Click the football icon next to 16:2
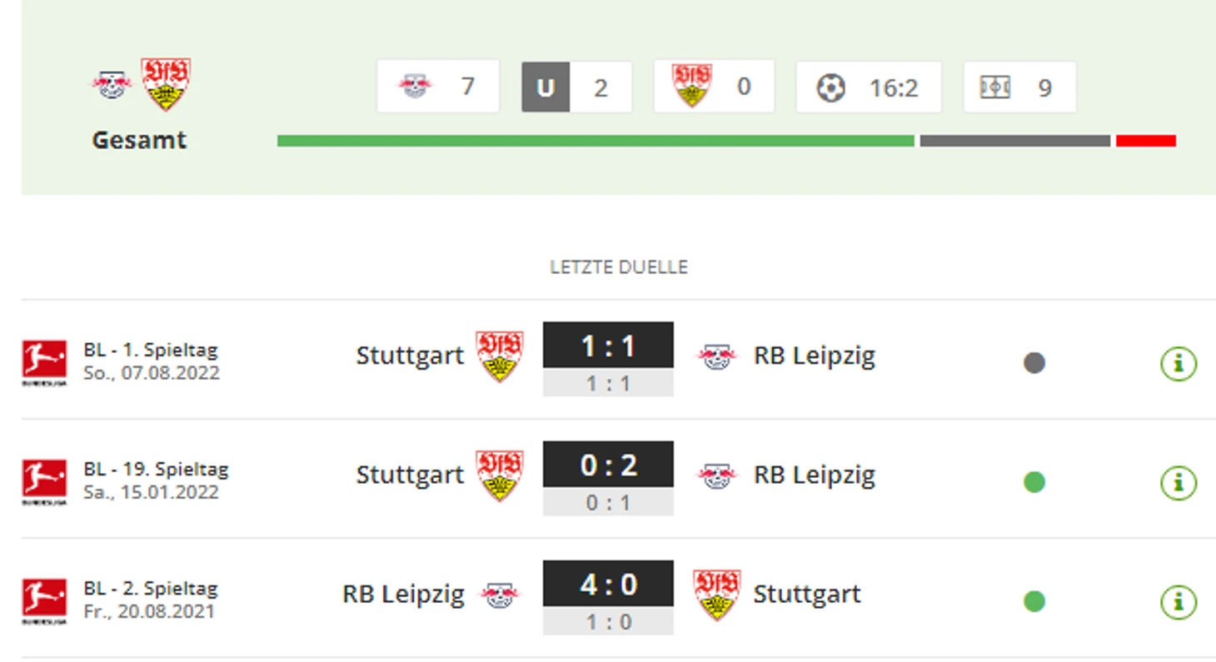This screenshot has height=662, width=1216. click(x=830, y=87)
